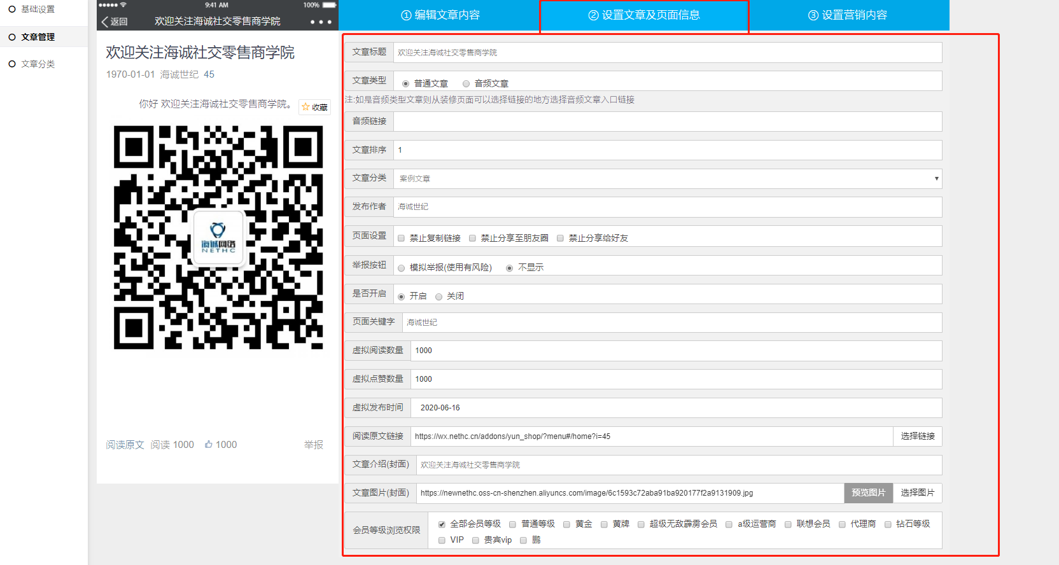This screenshot has width=1059, height=565.
Task: Focus the 发布作者 input field
Action: [x=668, y=207]
